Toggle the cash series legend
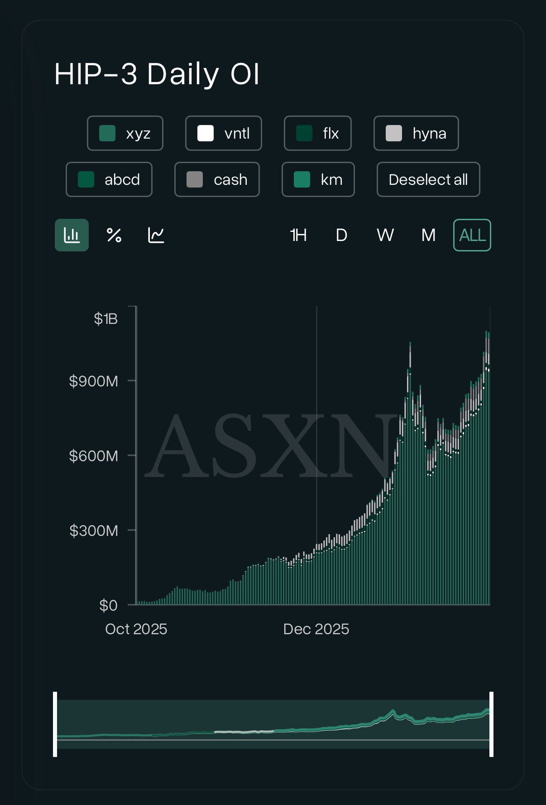The width and height of the screenshot is (546, 805). [x=217, y=179]
